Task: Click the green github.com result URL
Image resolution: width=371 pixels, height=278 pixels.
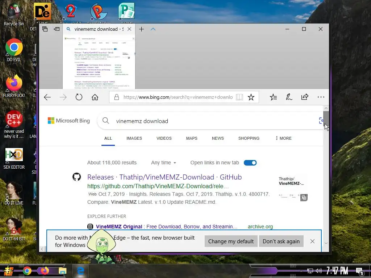Action: coord(158,186)
